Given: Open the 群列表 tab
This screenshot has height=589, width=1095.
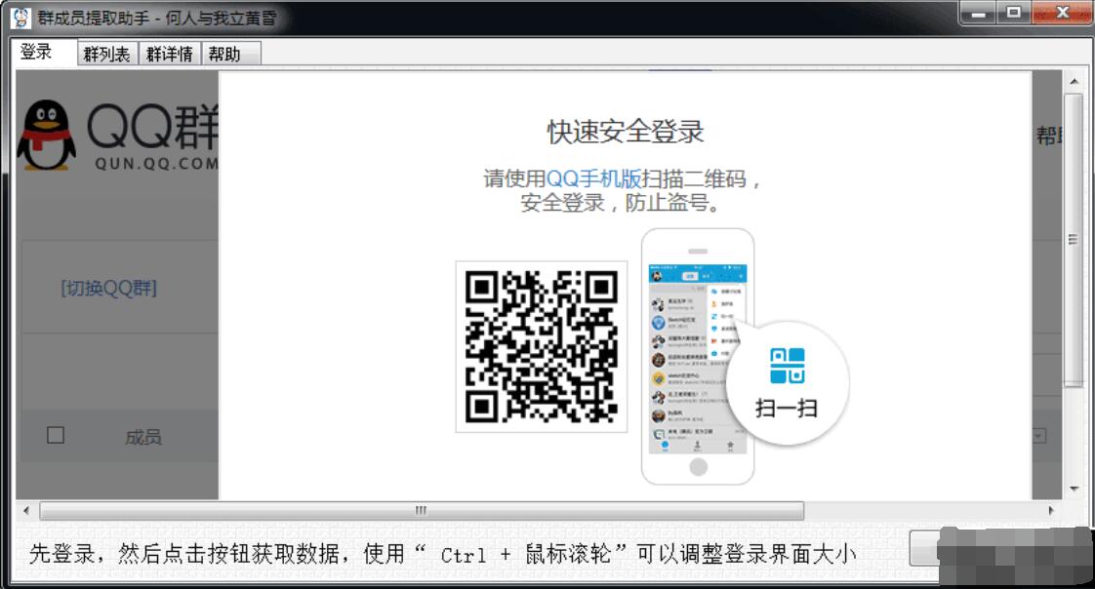Looking at the screenshot, I should pos(106,54).
